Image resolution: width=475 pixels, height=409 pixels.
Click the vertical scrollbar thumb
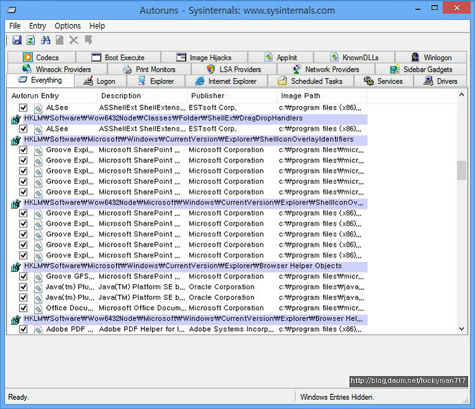pos(461,170)
